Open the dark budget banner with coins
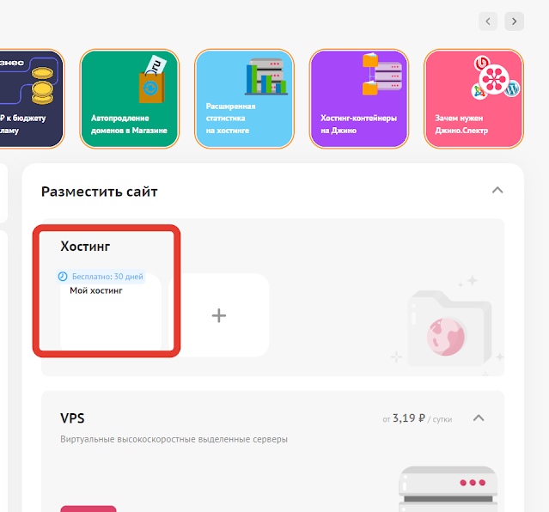This screenshot has height=512, width=549. pos(32,99)
